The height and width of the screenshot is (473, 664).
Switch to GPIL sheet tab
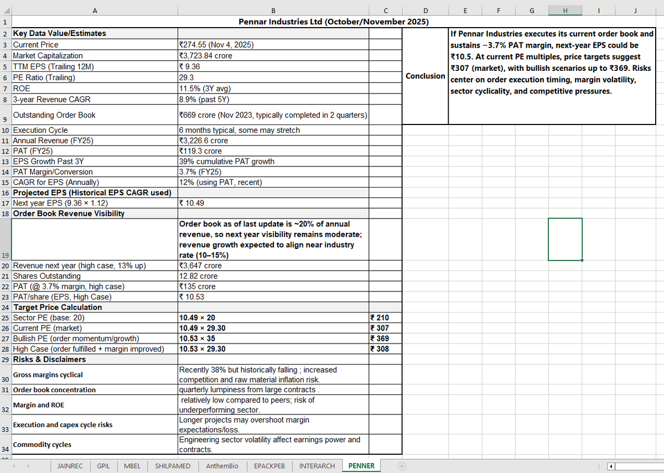tap(103, 466)
